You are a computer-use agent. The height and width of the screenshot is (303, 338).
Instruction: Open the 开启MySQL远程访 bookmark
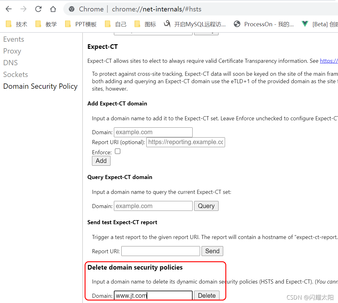coord(195,24)
